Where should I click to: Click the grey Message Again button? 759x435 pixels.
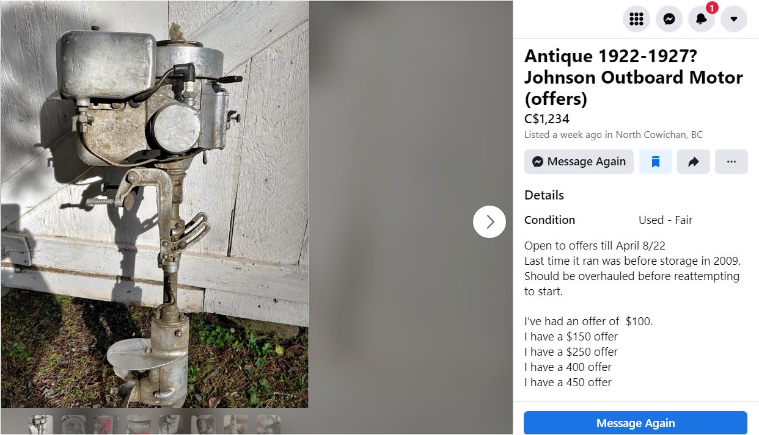[x=579, y=162]
